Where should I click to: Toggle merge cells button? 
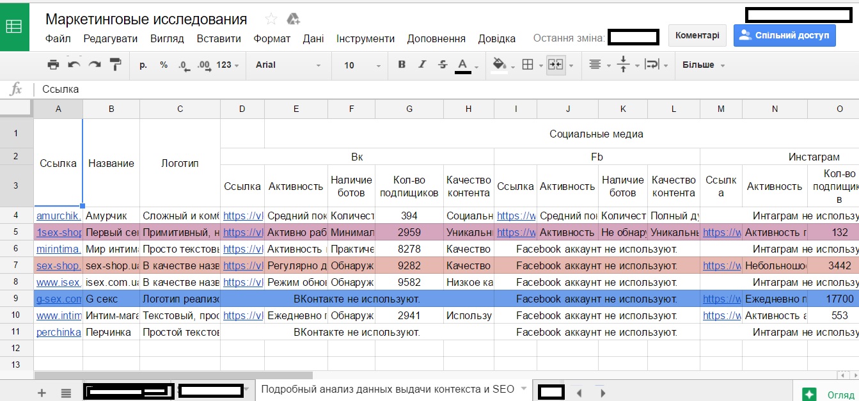coord(556,65)
